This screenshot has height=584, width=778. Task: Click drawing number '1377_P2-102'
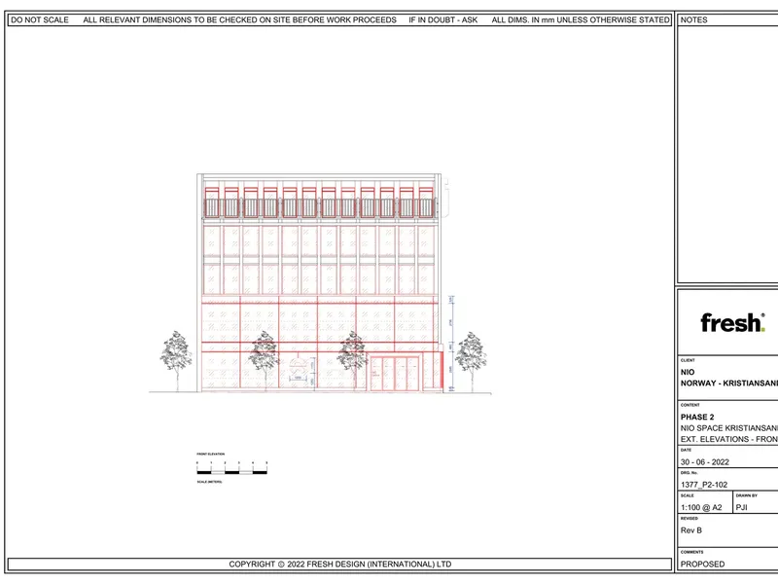[x=704, y=485]
